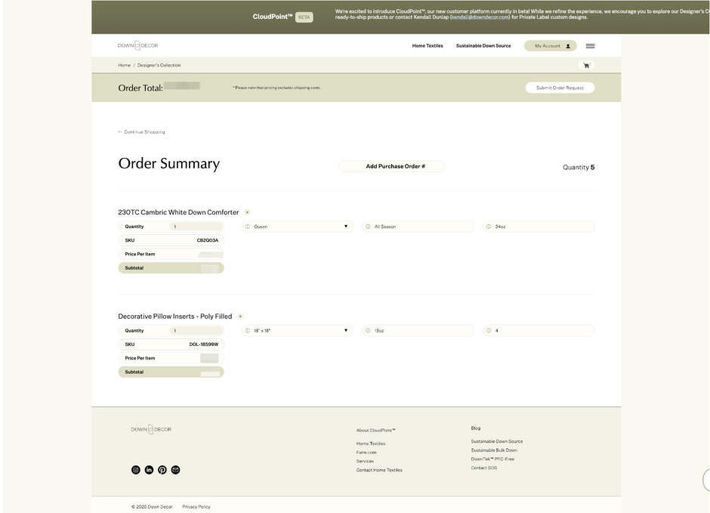Click Add Purchase Order # button
The height and width of the screenshot is (513, 710).
point(391,166)
